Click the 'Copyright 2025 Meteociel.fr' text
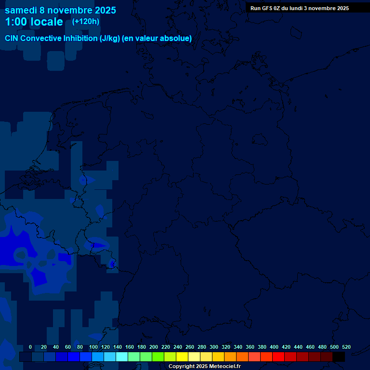Screen dimensions: 370x370 205,366
